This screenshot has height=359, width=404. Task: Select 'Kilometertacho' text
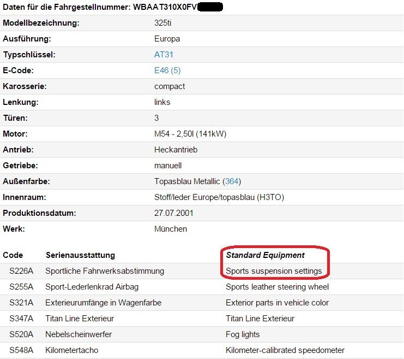pos(72,350)
